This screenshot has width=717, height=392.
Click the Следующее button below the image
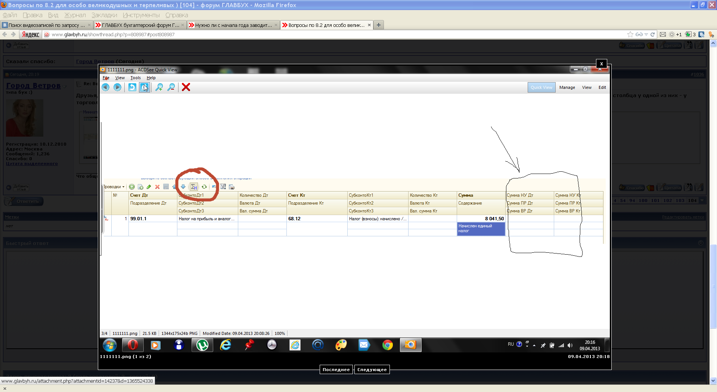[372, 370]
